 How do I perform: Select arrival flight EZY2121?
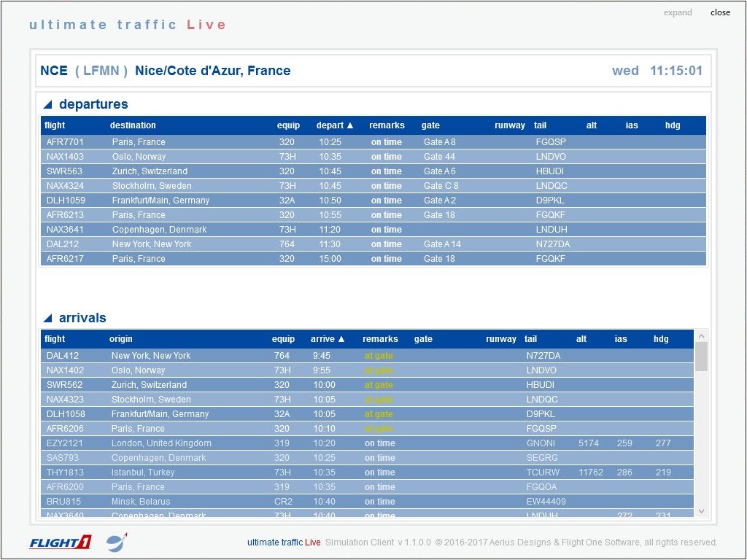click(x=368, y=443)
